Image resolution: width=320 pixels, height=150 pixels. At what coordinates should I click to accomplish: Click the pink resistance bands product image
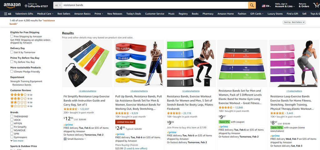click(x=294, y=63)
